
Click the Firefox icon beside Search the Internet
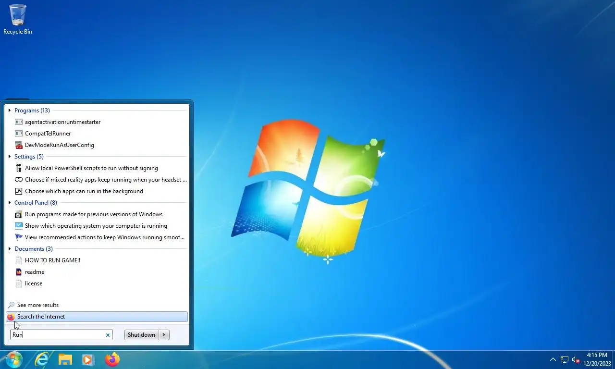[x=11, y=317]
